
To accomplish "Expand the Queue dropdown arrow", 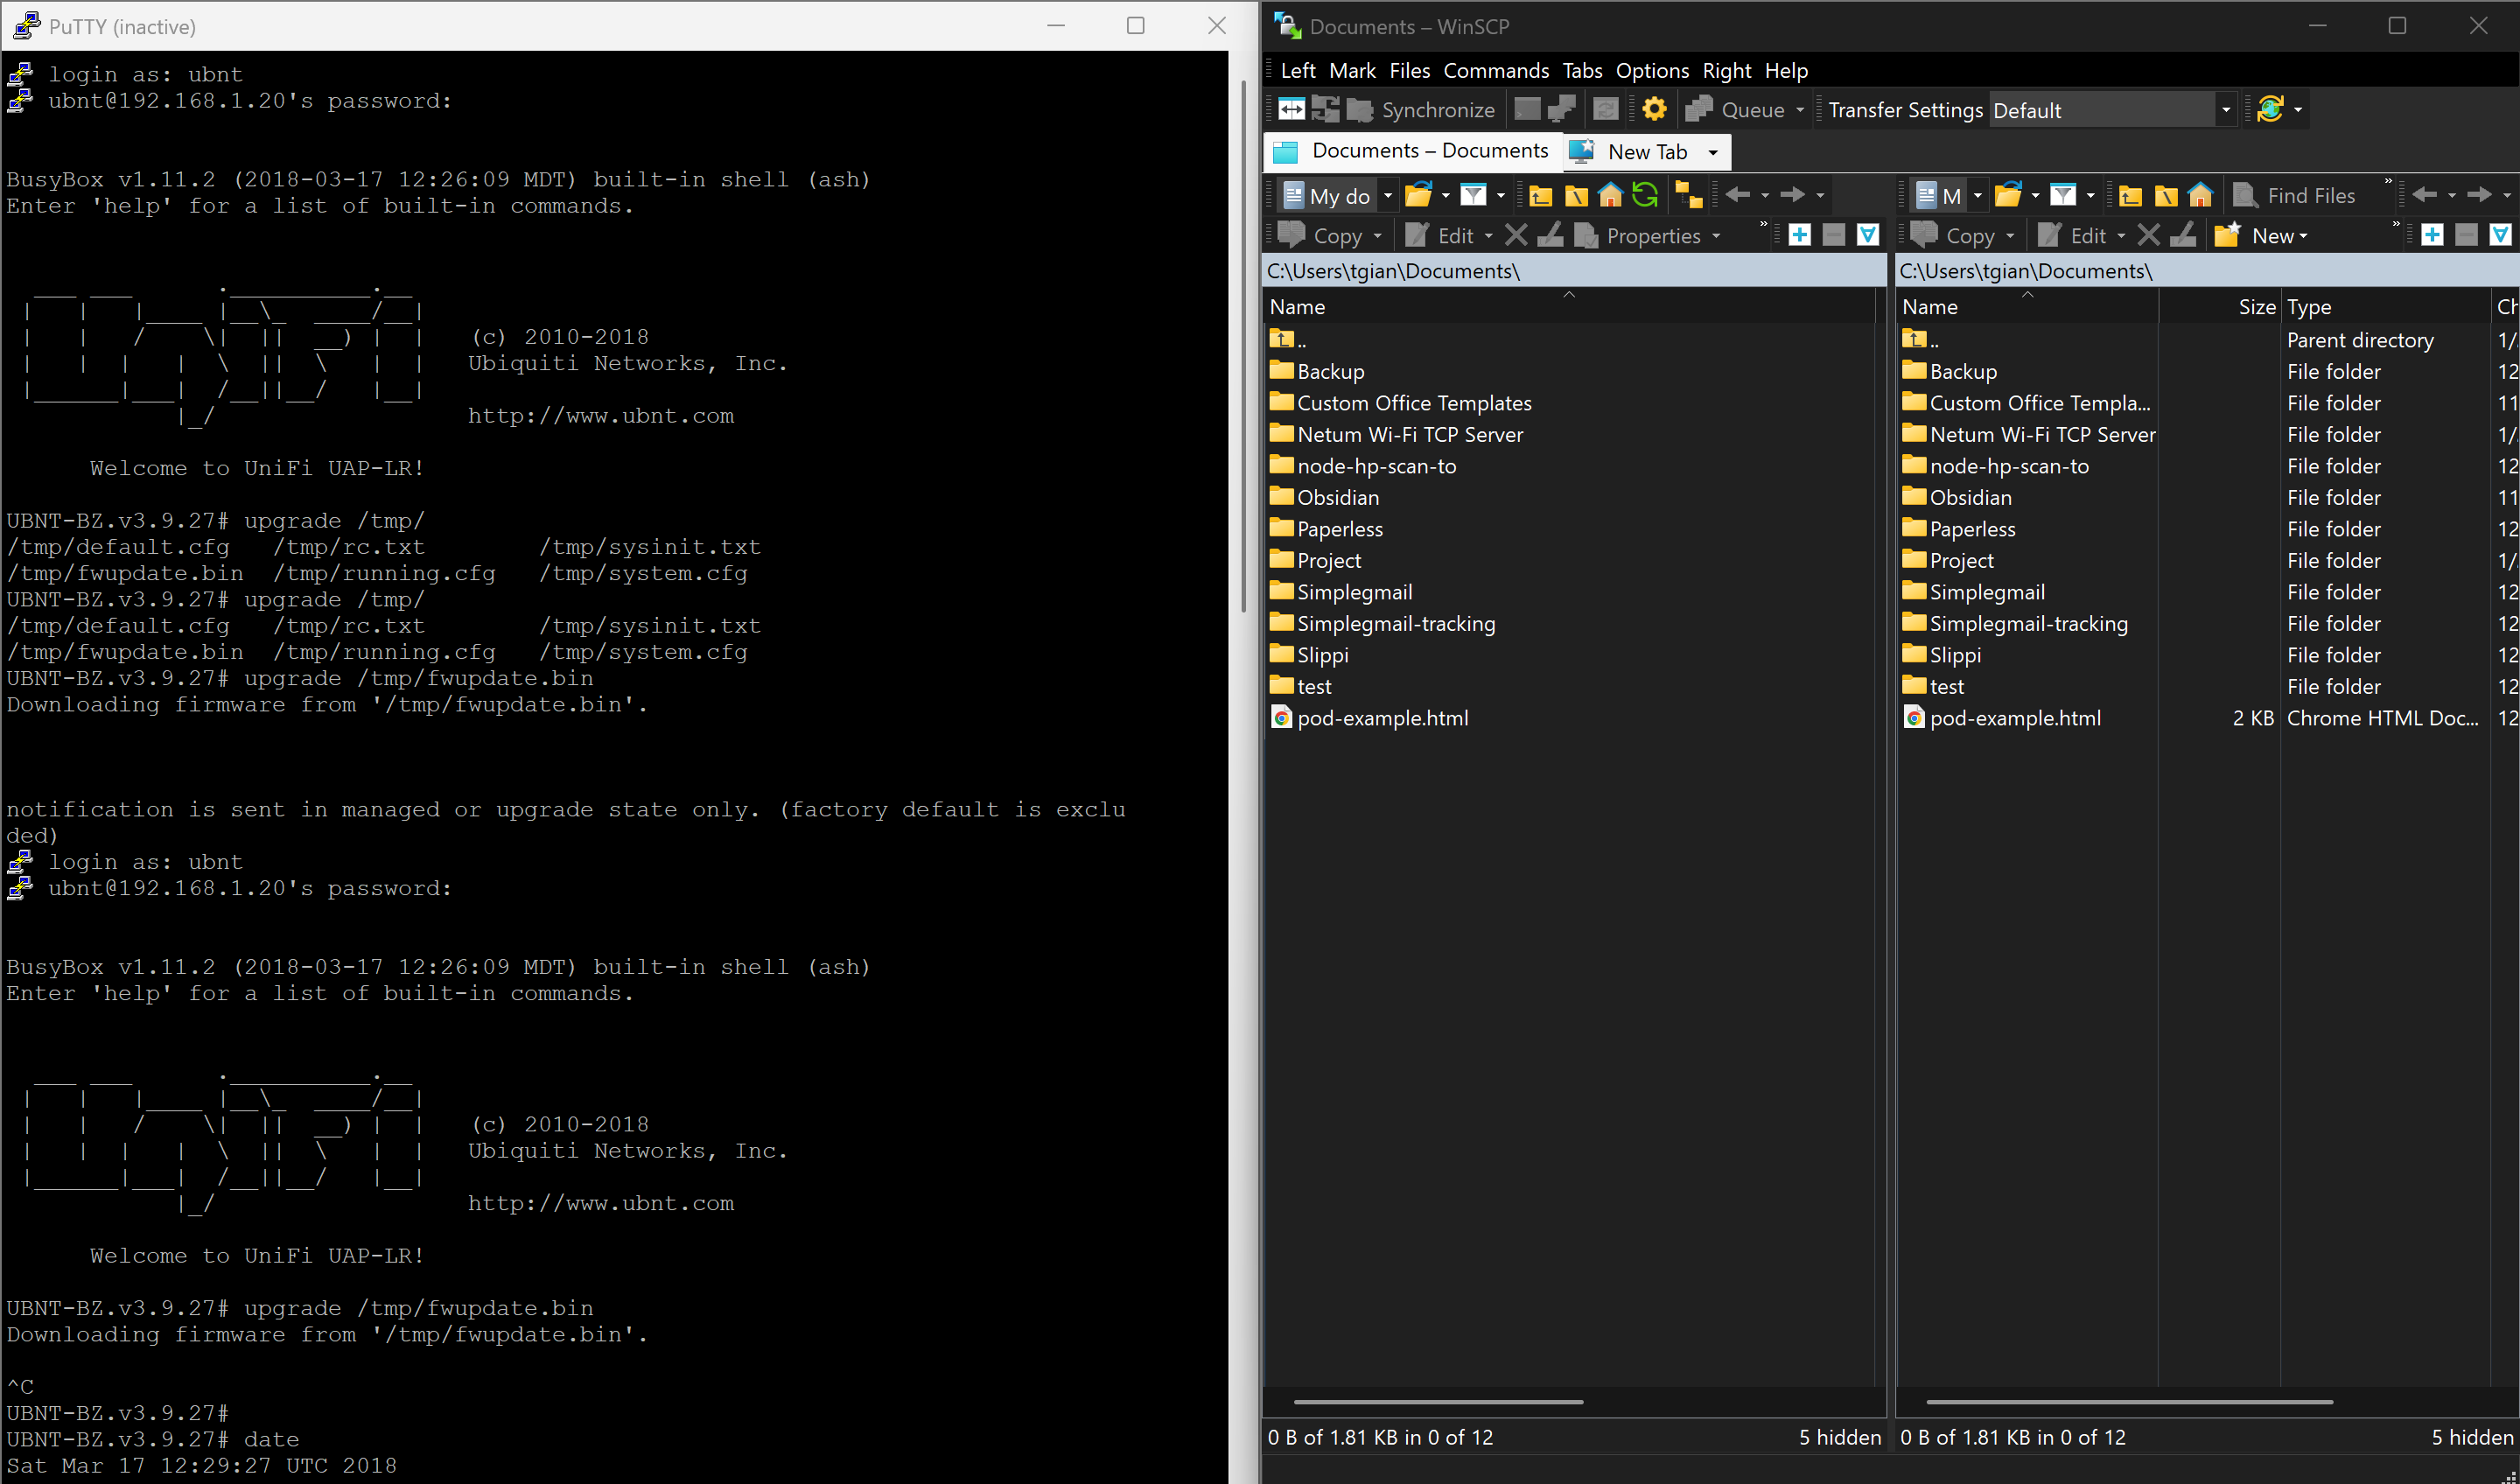I will (1800, 109).
